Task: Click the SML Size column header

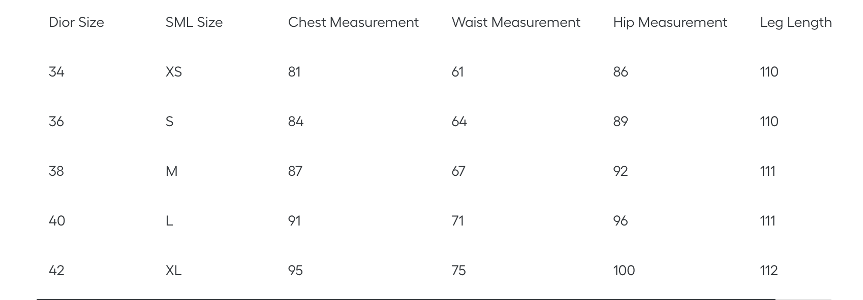Action: point(194,22)
